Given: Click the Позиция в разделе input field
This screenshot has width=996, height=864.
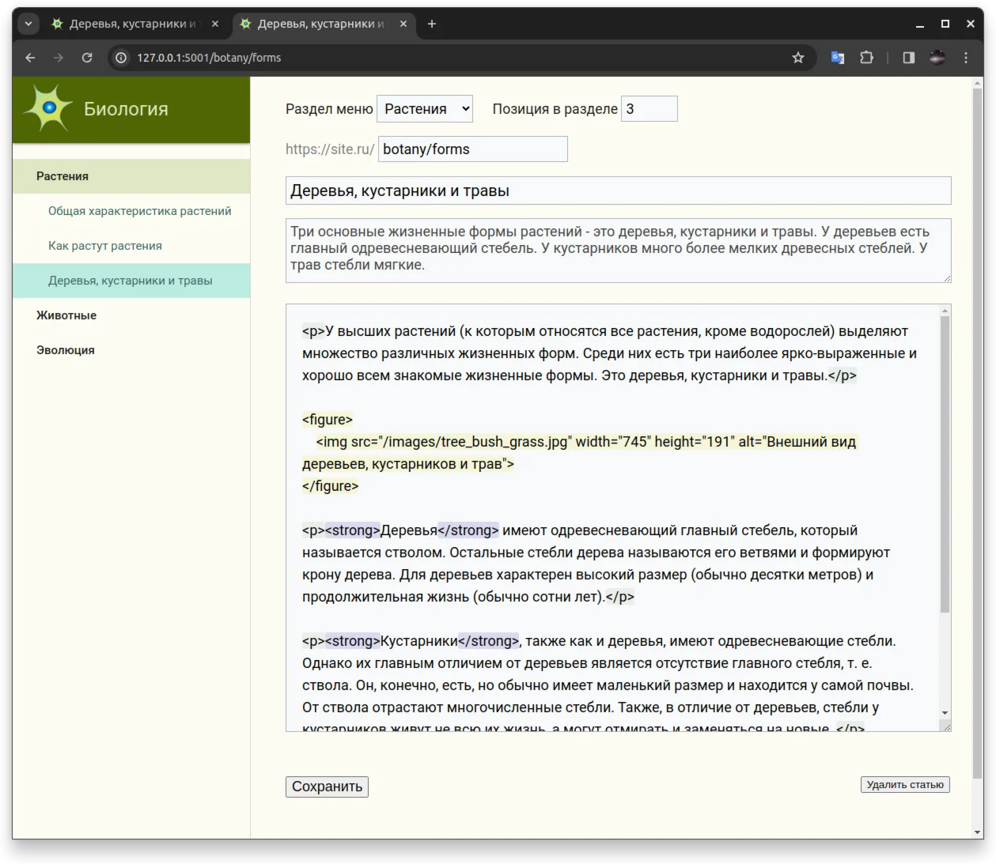Looking at the screenshot, I should click(x=649, y=109).
